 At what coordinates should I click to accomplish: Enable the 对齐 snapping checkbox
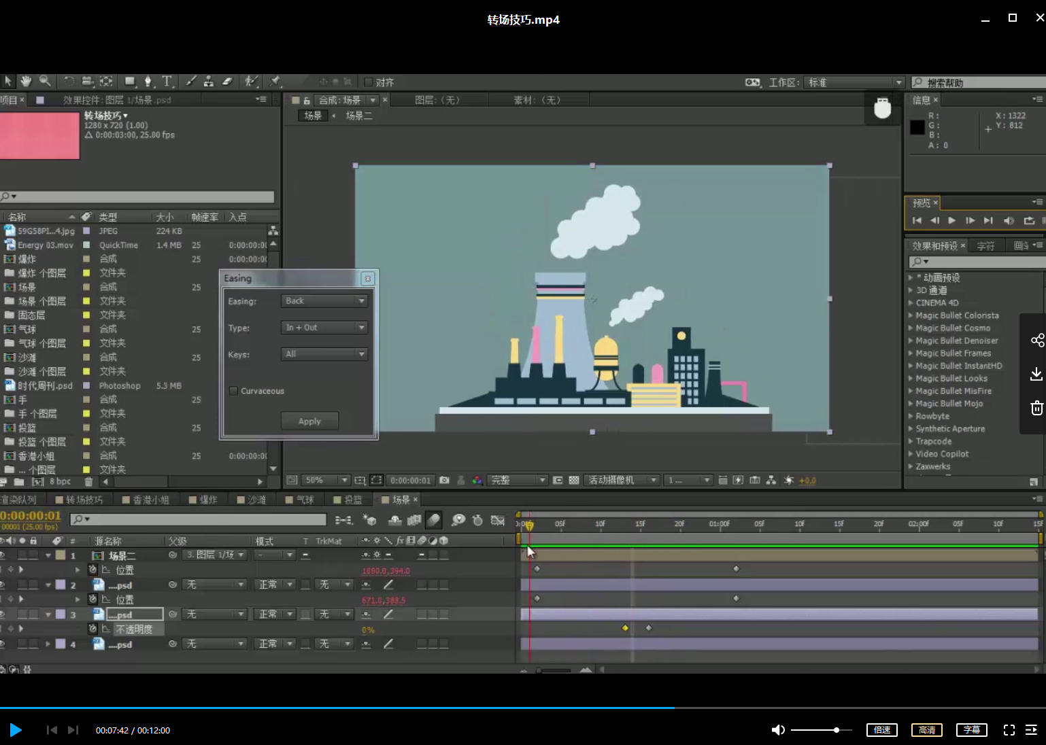(x=369, y=82)
